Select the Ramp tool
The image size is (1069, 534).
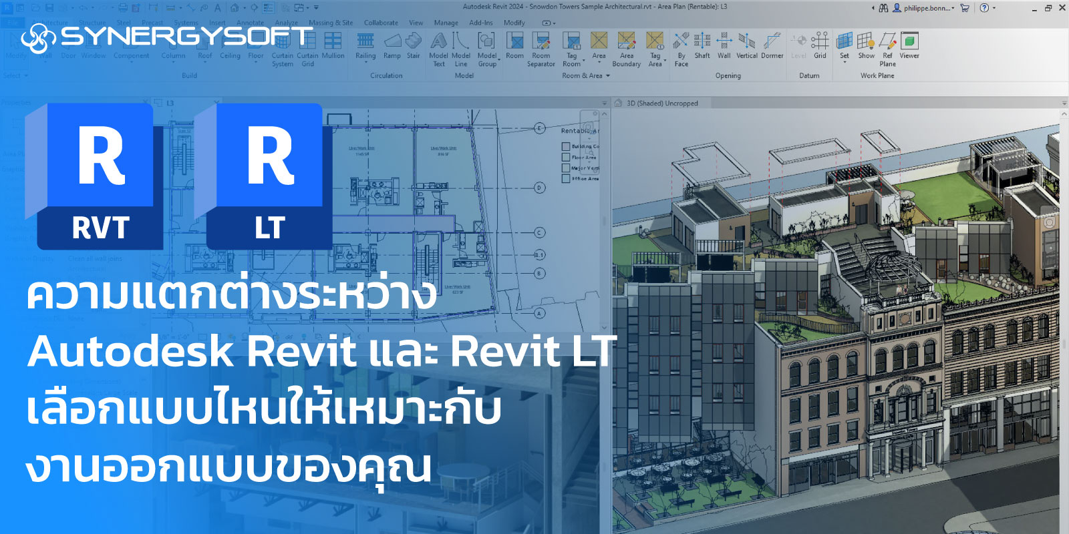point(392,45)
